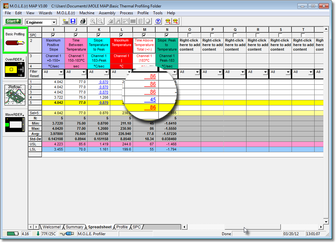Viewport: 336px width, 243px height.
Task: Click the sheet tab scroll left arrow
Action: [30, 227]
